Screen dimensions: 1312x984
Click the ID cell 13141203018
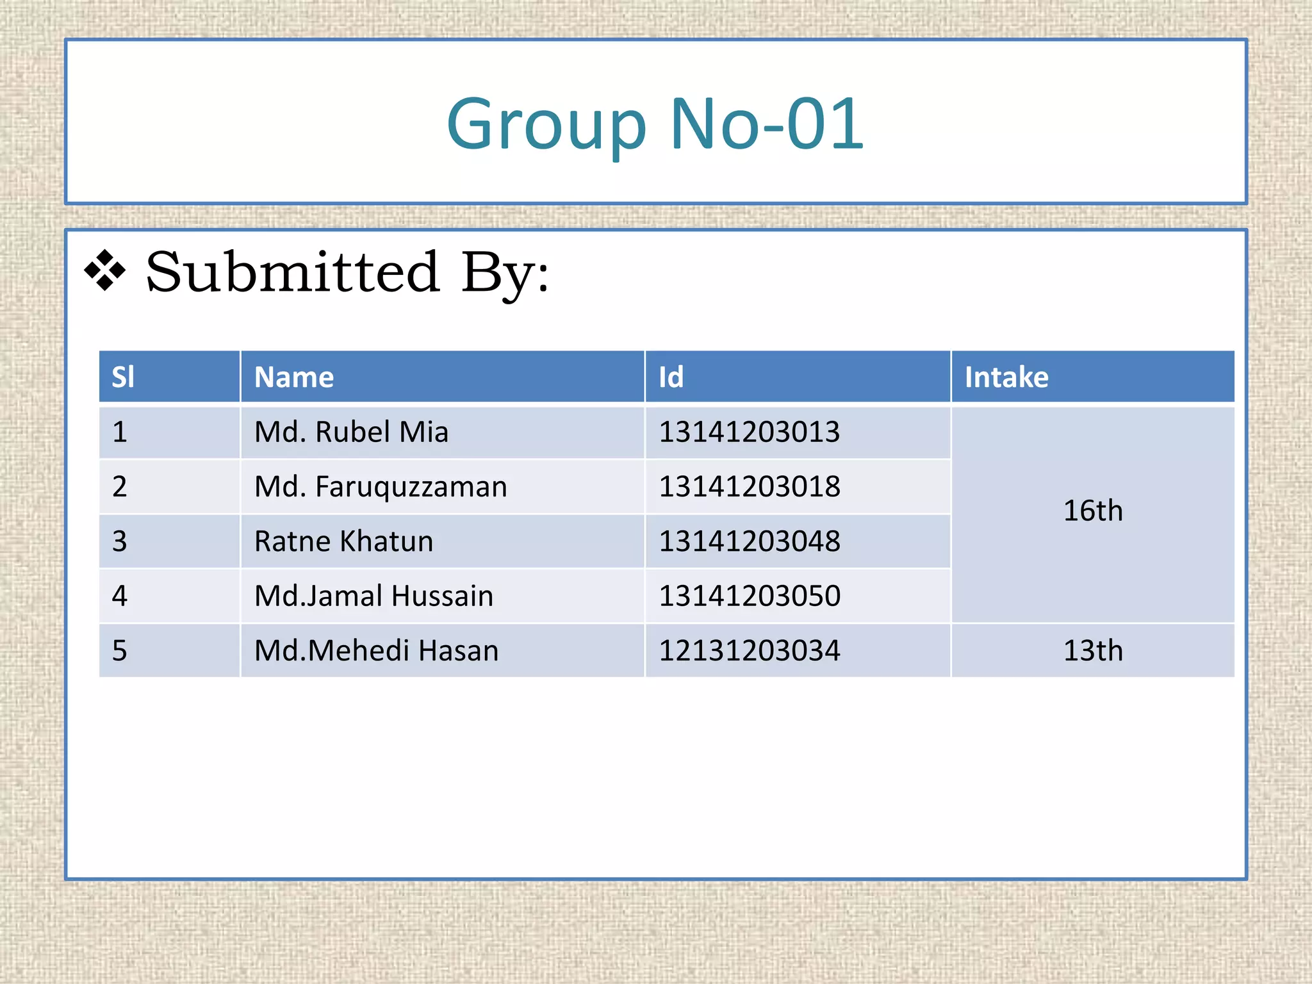tap(798, 487)
